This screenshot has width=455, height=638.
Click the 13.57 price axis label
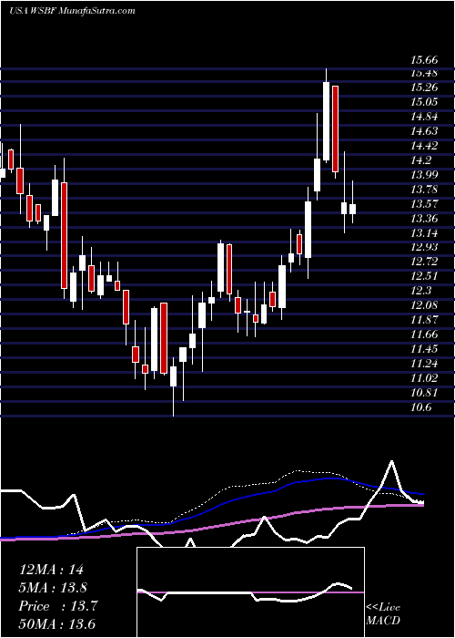[424, 204]
